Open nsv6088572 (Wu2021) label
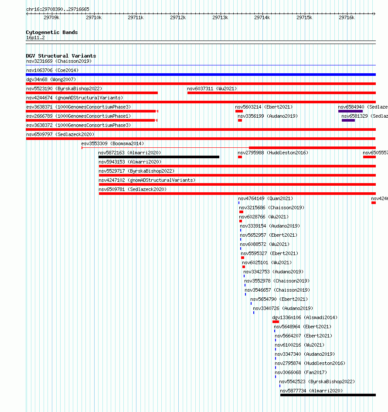The height and width of the screenshot is (412, 388). pyautogui.click(x=265, y=244)
